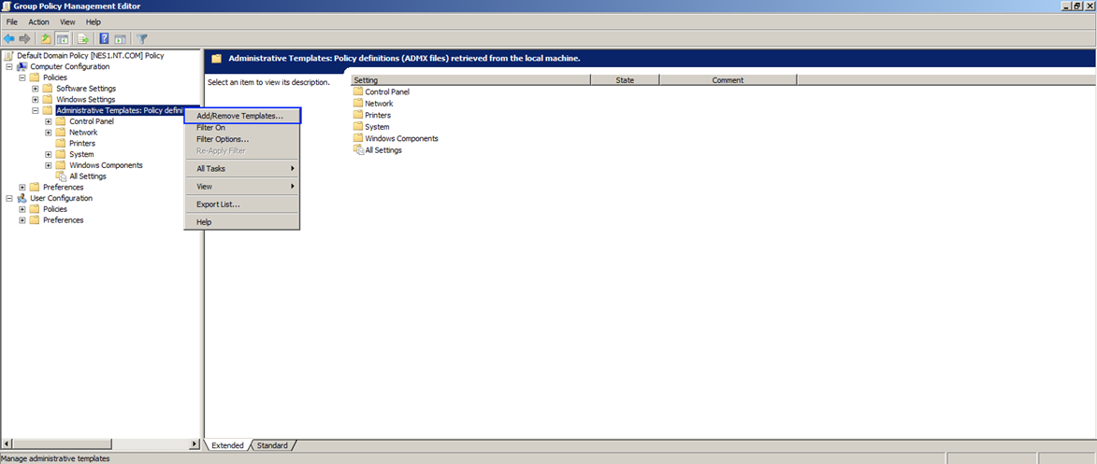Collapse the Computer Configuration node
Screen dimensions: 1097x464
click(9, 66)
